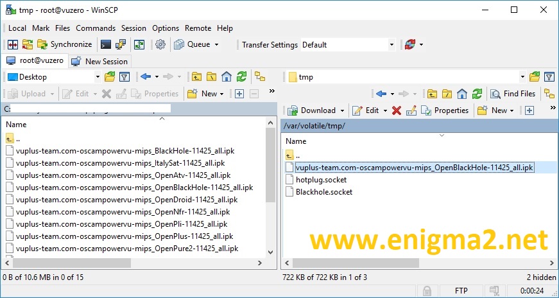Click the remote Rename icon
Image resolution: width=559 pixels, height=298 pixels.
click(x=411, y=110)
